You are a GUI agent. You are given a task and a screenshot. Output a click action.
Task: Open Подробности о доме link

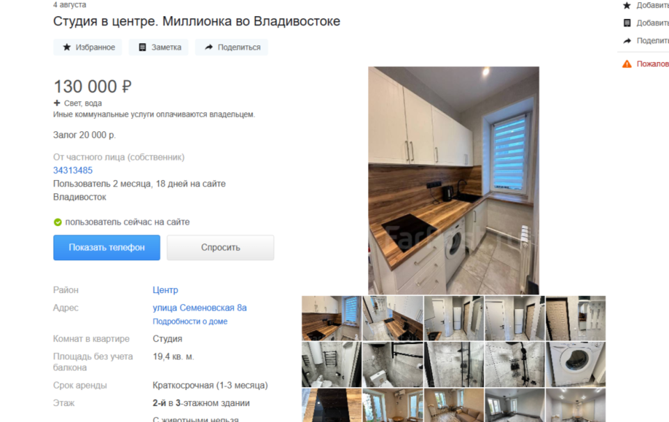point(190,321)
